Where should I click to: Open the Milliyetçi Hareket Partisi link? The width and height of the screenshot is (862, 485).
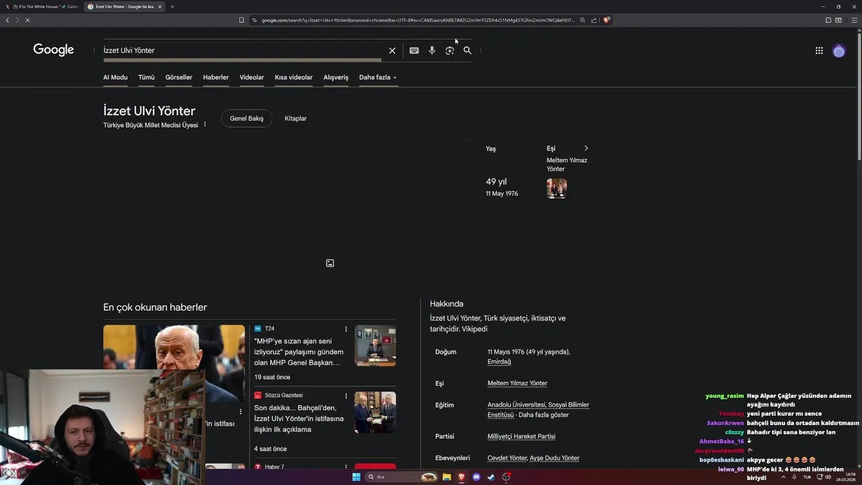tap(521, 437)
